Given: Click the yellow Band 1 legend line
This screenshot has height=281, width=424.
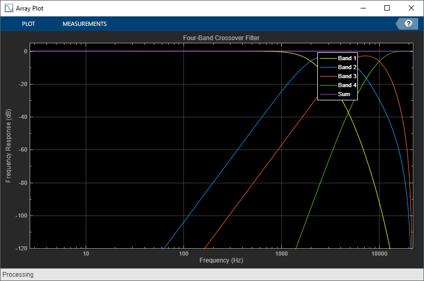Looking at the screenshot, I should pos(328,58).
